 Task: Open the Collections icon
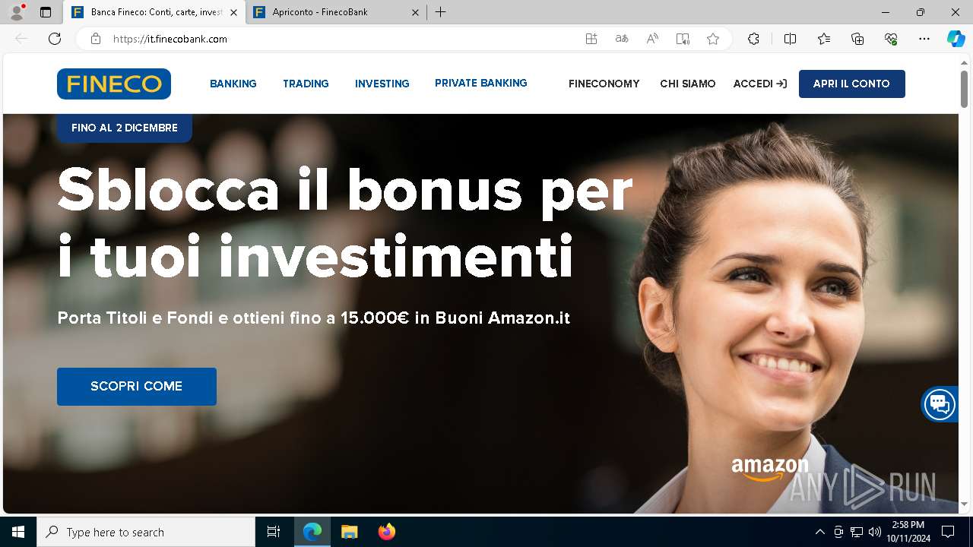tap(857, 39)
